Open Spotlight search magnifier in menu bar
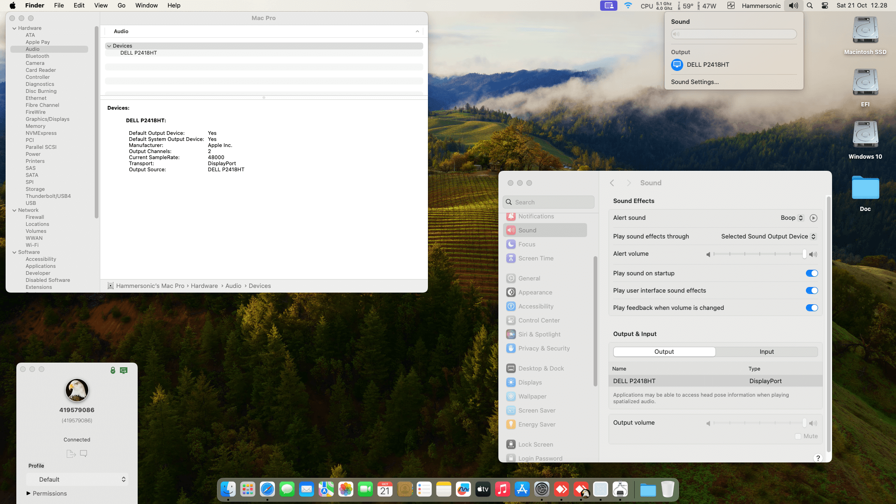 (810, 6)
